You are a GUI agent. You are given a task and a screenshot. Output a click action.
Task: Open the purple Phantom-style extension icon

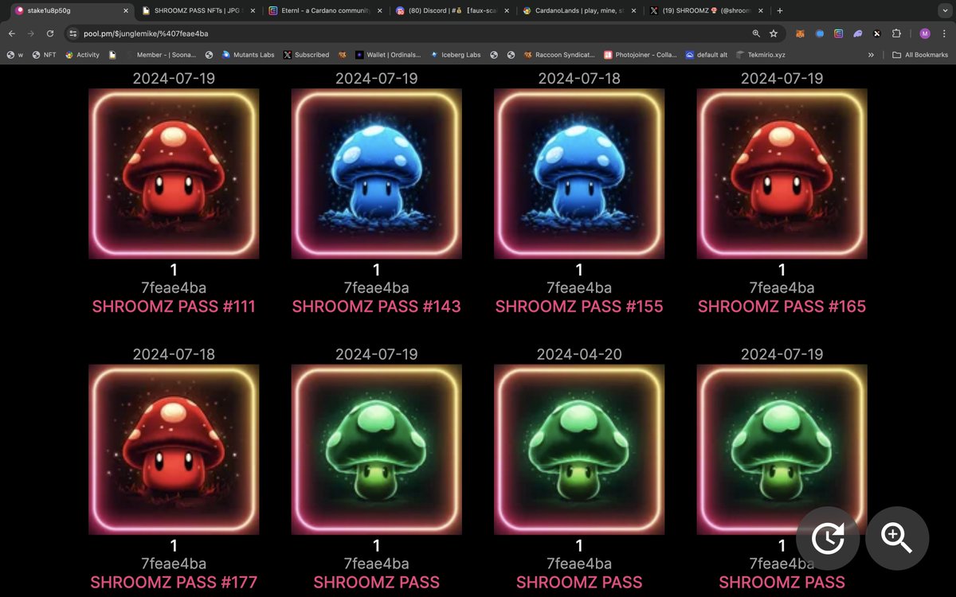coord(857,33)
